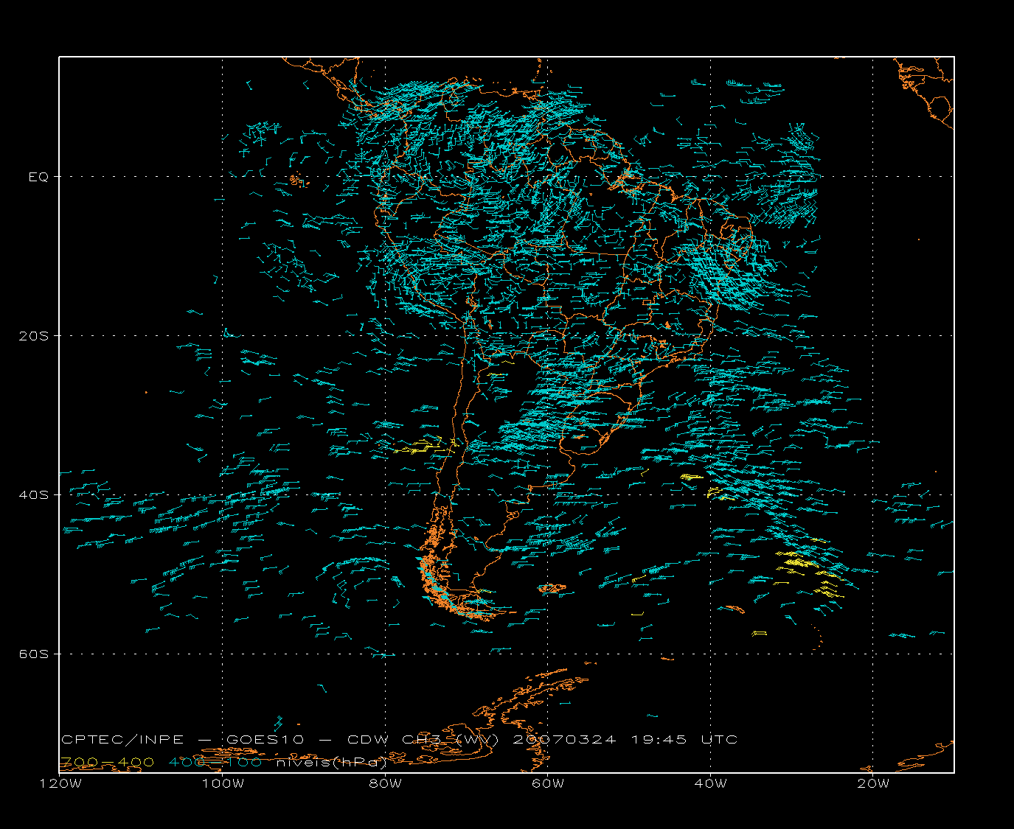
Task: Click the 120W longitude label
Action: (61, 783)
